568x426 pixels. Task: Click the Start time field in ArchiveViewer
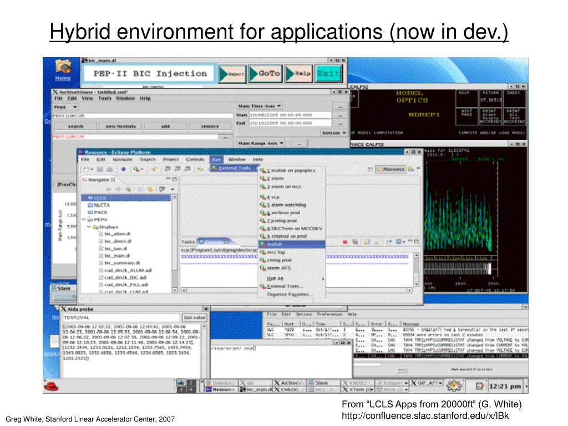(x=290, y=115)
